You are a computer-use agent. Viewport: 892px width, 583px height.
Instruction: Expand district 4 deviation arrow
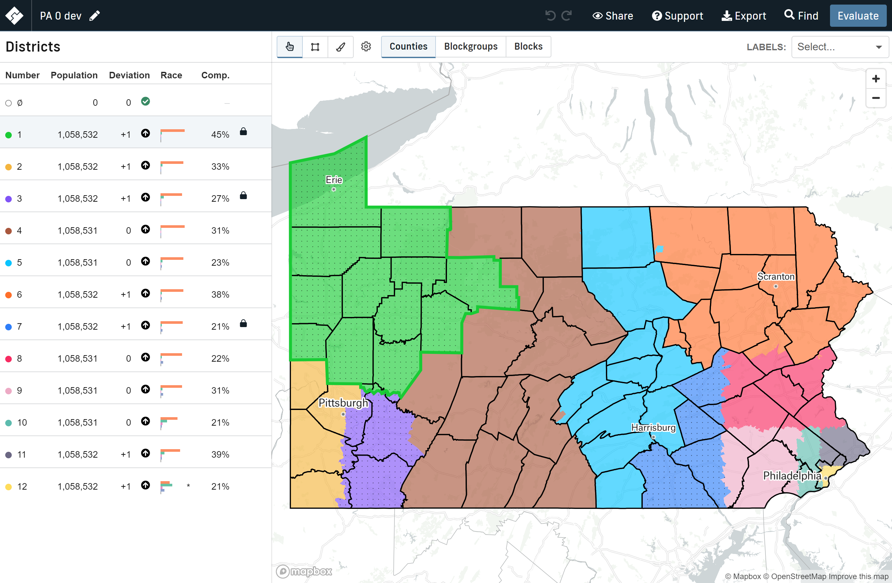[x=146, y=230]
